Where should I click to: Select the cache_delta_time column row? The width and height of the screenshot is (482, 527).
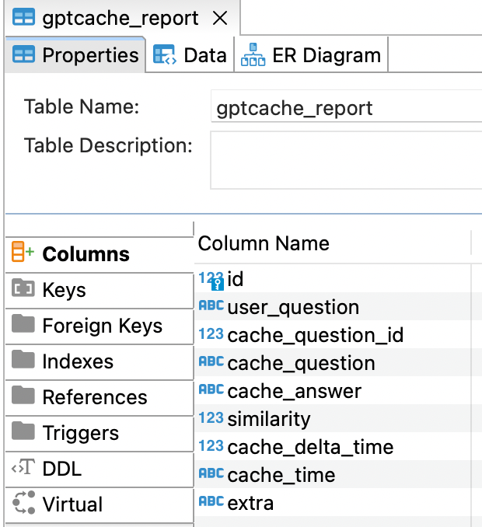(x=338, y=446)
